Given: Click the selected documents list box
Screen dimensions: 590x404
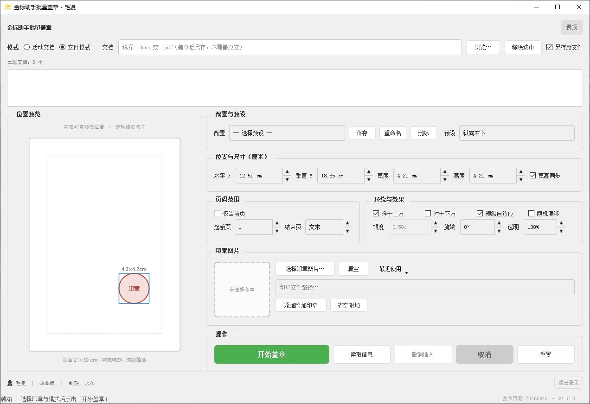Looking at the screenshot, I should [x=295, y=88].
